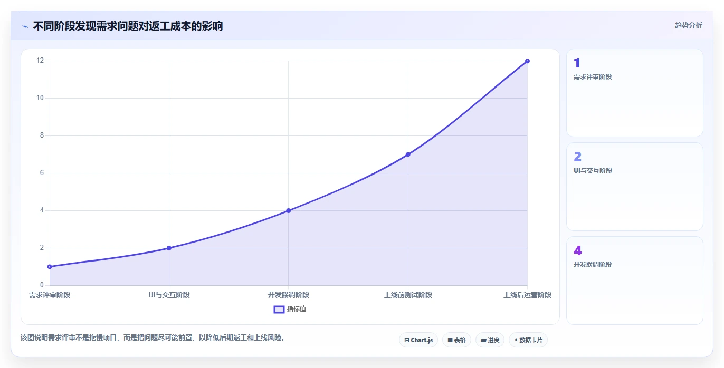Click the chart title 不同阶段发现需求问题对返工成本的影响
Image resolution: width=724 pixels, height=368 pixels.
pos(128,26)
